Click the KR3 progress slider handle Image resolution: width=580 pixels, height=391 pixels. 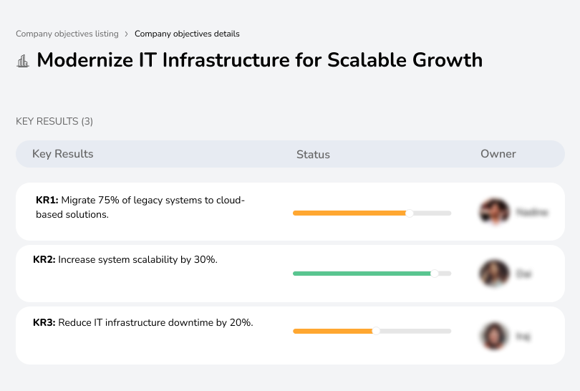tap(376, 331)
